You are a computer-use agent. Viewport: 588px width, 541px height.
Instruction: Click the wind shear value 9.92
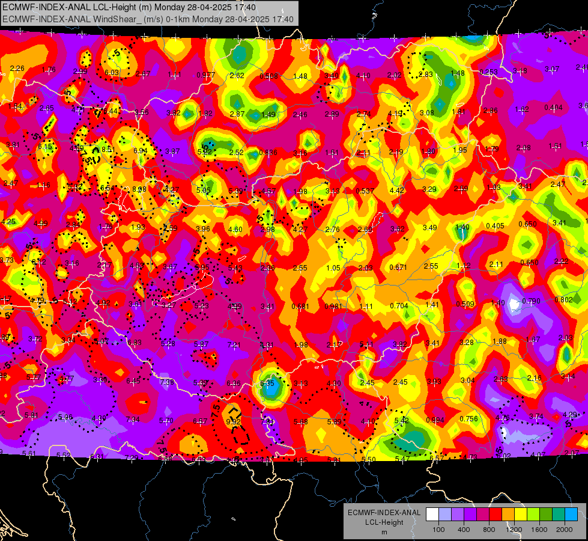click(233, 421)
